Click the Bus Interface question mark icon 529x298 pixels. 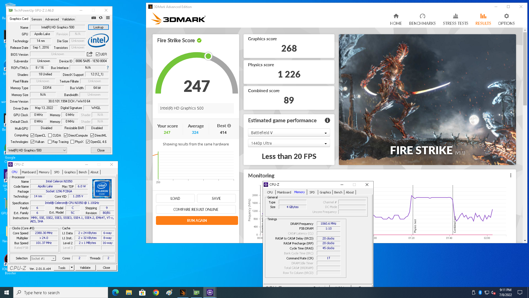108,68
